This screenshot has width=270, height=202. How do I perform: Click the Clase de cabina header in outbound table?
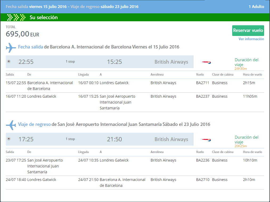223,75
